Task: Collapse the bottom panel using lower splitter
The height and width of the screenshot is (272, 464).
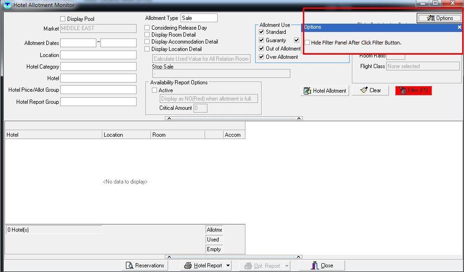Action: coord(234,256)
